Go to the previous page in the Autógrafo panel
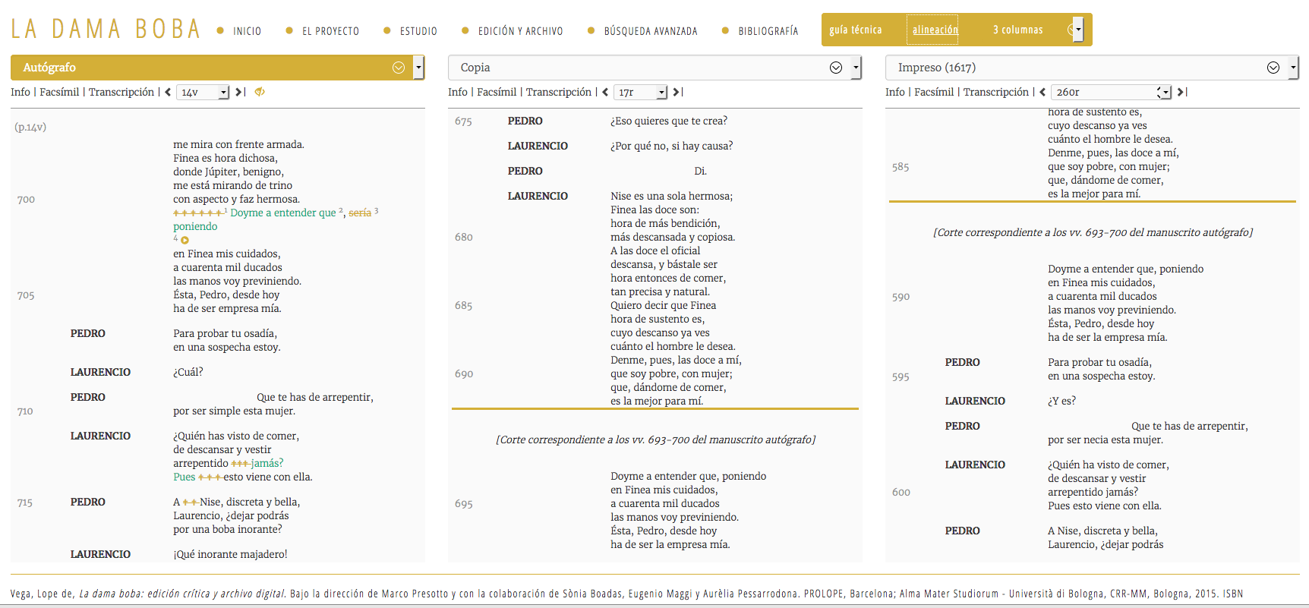This screenshot has width=1309, height=608. click(168, 92)
